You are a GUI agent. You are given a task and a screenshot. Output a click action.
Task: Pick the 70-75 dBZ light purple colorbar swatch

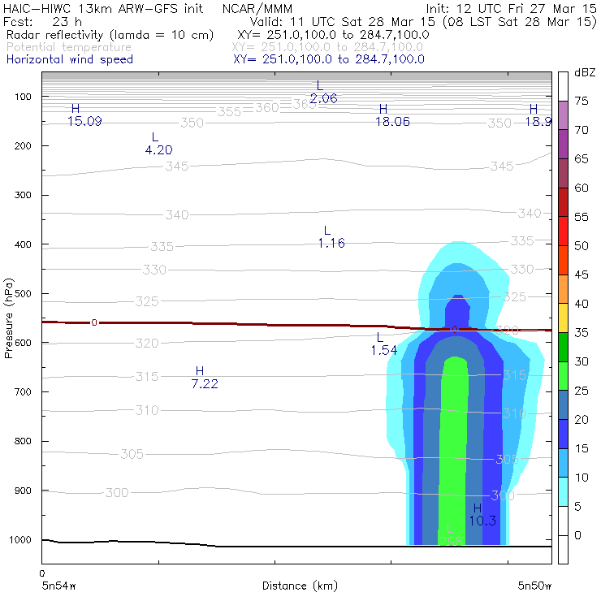click(563, 115)
